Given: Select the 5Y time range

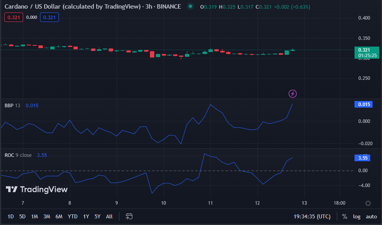Looking at the screenshot, I should pos(97,216).
